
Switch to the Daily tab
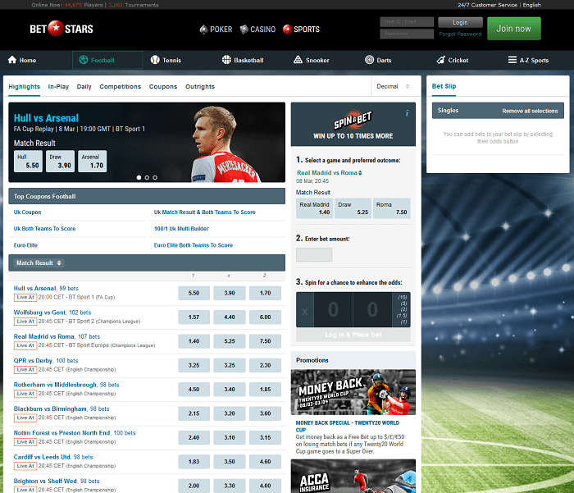click(x=84, y=86)
